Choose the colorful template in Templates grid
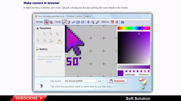181x101 pixels. [x=59, y=41]
